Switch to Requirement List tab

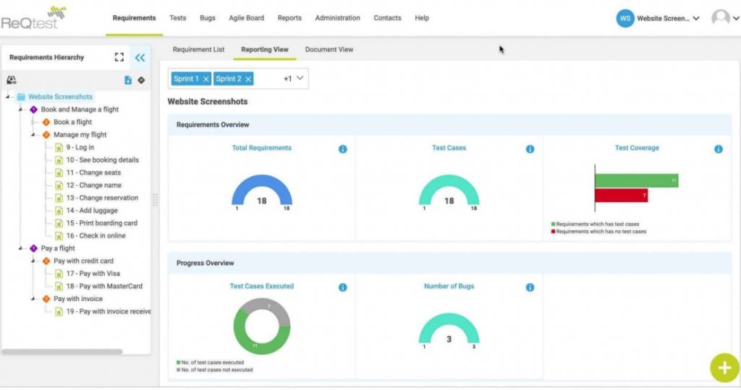(198, 50)
